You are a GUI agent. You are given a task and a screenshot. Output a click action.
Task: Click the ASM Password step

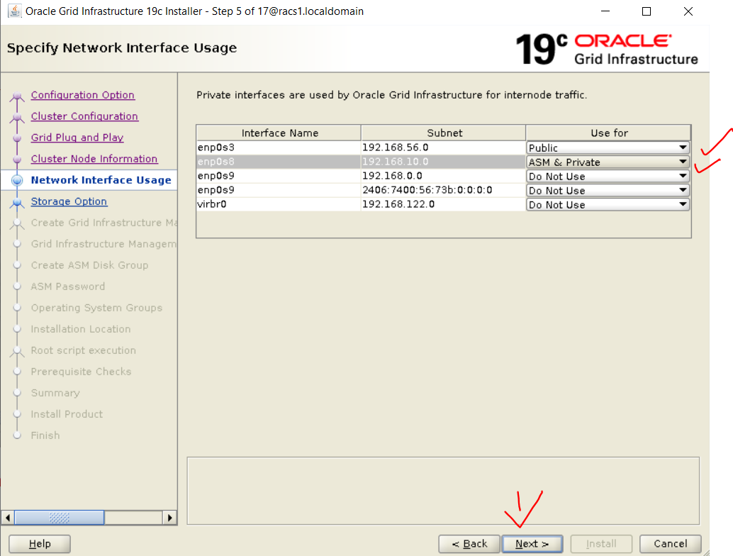point(68,287)
